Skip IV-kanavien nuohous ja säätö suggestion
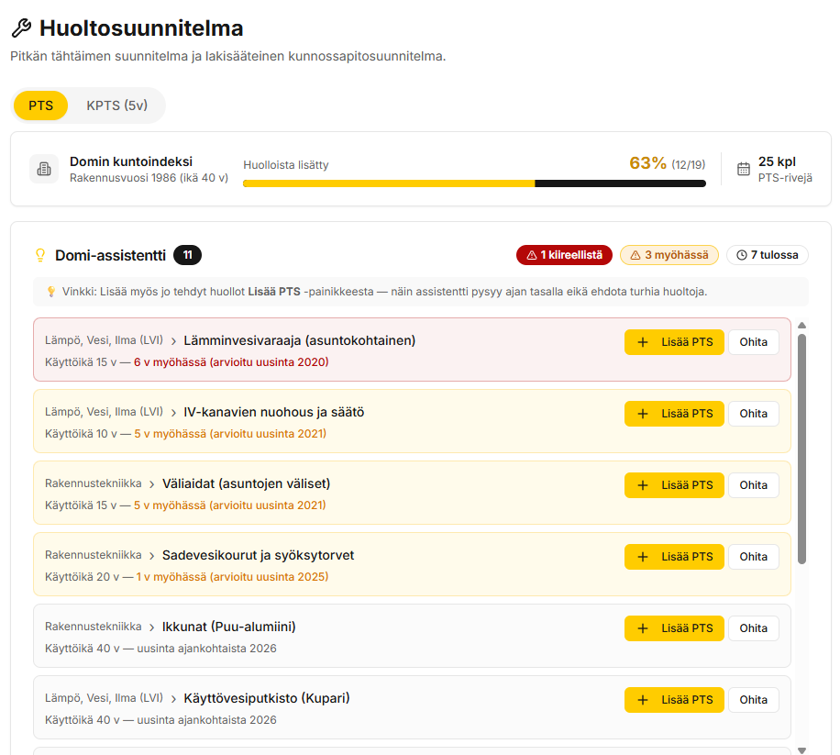 pos(753,414)
